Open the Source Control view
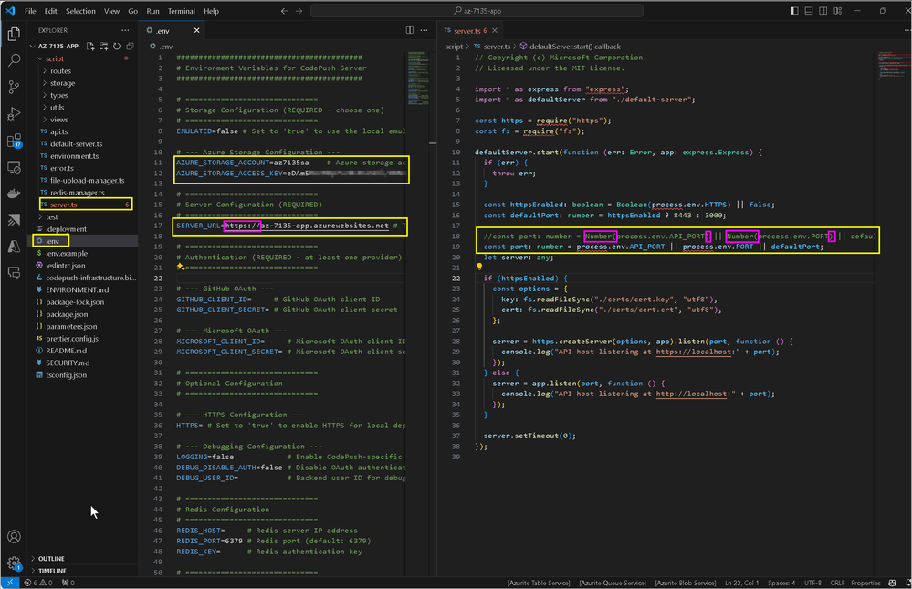 (x=14, y=88)
